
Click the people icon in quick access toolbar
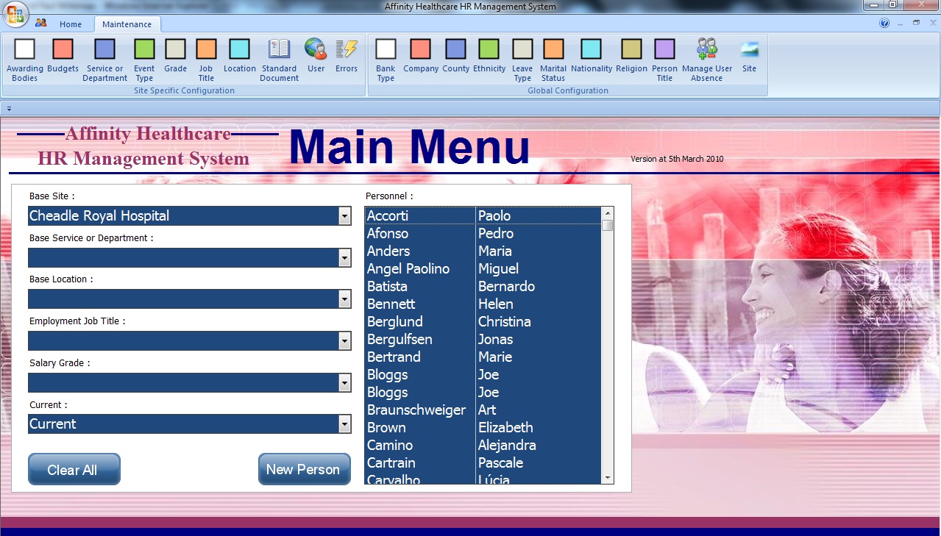pyautogui.click(x=40, y=23)
